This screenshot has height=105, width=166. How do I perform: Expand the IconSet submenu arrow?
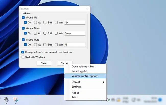tap(103, 82)
